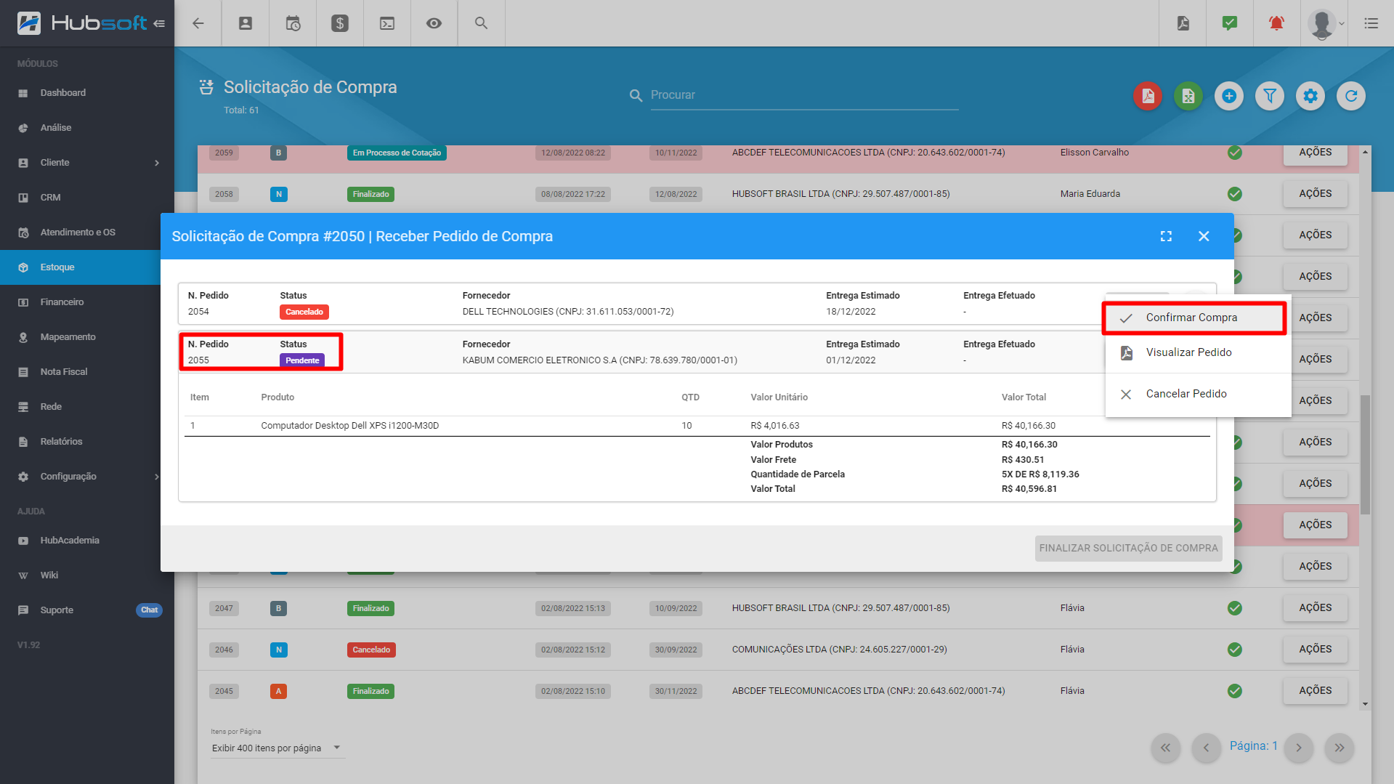Click green check icon in request 2047 row
The width and height of the screenshot is (1394, 784).
(x=1235, y=608)
